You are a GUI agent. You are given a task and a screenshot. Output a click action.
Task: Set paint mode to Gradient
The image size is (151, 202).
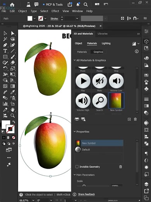pos(9,138)
